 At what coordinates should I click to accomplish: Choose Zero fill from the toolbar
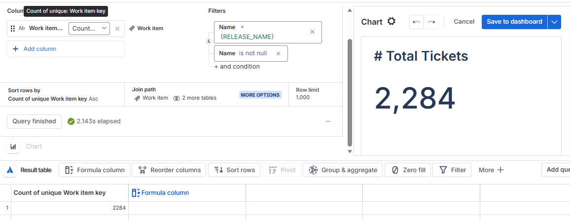[408, 170]
